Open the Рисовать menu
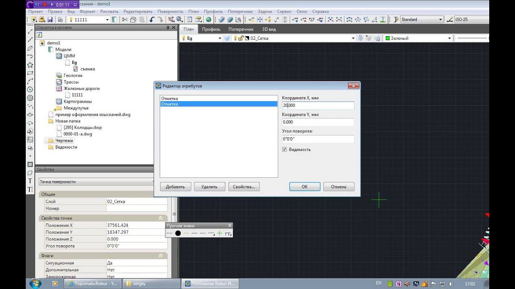The height and width of the screenshot is (289, 515). click(x=109, y=12)
